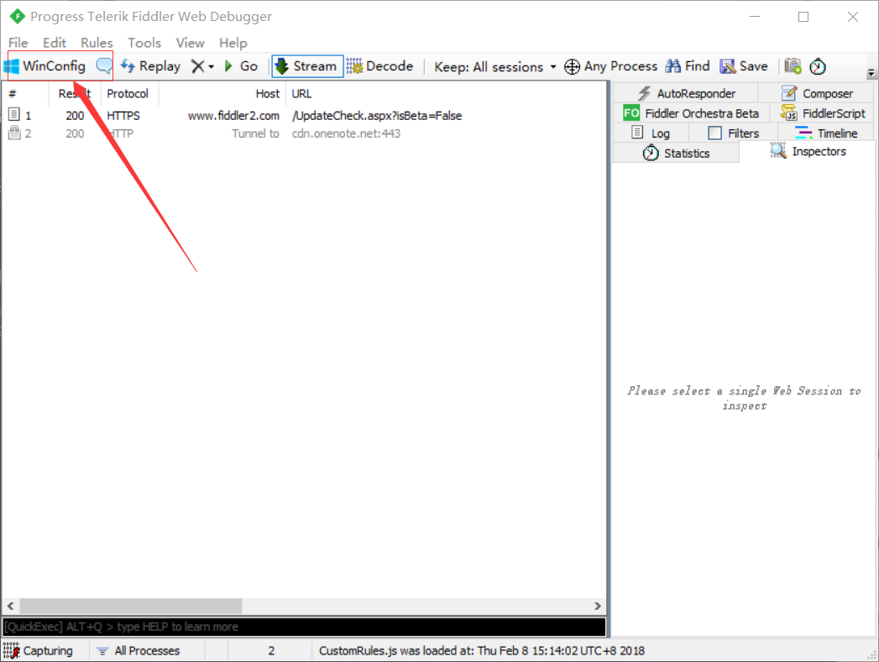Click the document icon of session 1
This screenshot has height=662, width=879.
[x=14, y=115]
